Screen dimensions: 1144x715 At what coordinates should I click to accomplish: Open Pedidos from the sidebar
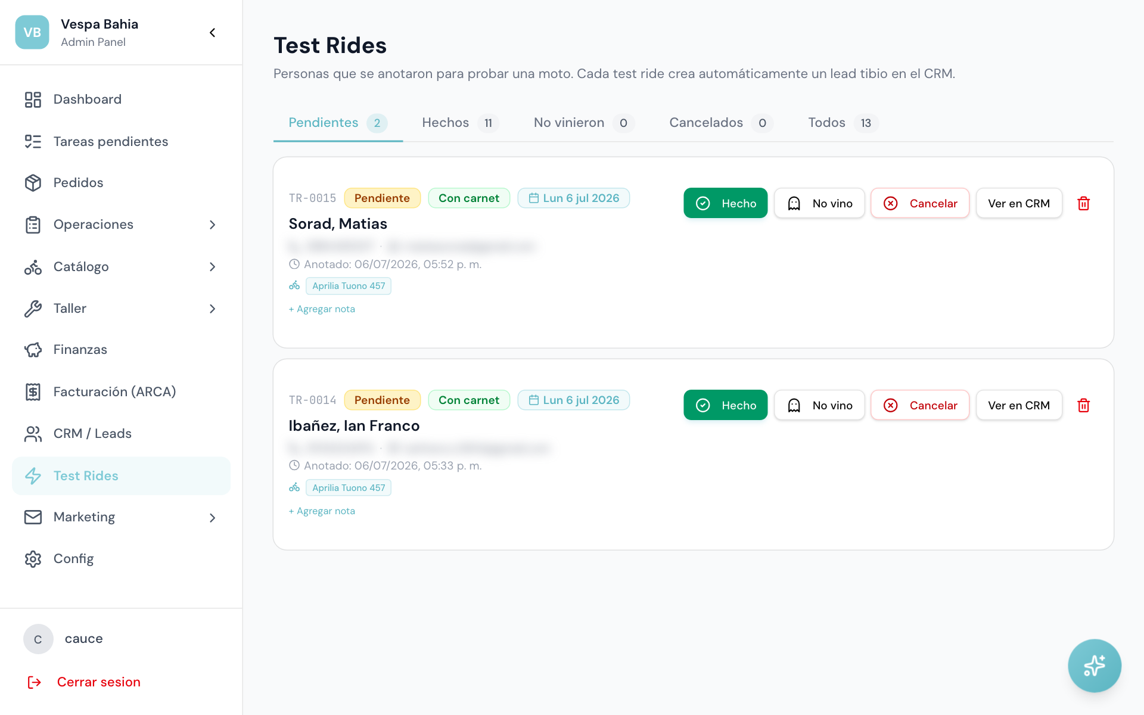[121, 183]
